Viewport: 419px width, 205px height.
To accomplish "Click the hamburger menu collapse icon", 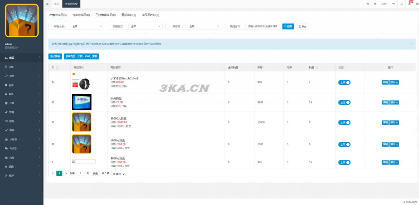I will (x=47, y=4).
